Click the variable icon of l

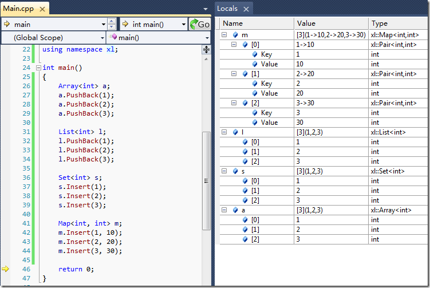click(235, 132)
